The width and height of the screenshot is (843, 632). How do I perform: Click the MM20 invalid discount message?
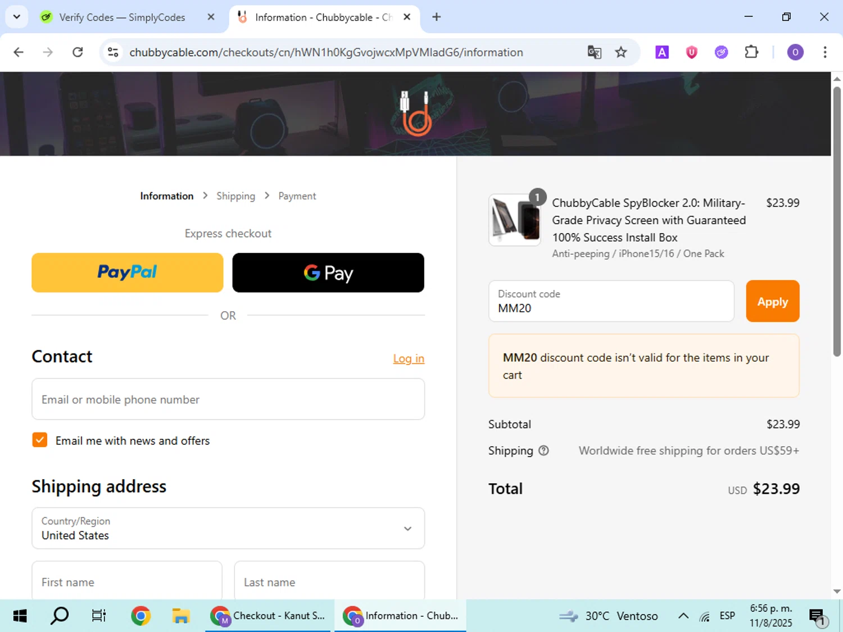tap(644, 366)
